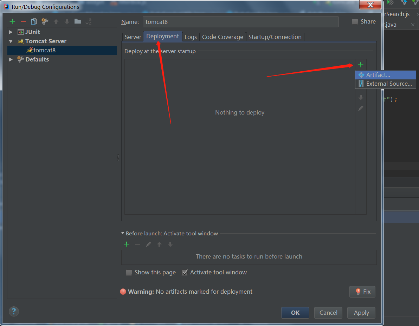419x326 pixels.
Task: Toggle the Share checkbox
Action: point(355,22)
